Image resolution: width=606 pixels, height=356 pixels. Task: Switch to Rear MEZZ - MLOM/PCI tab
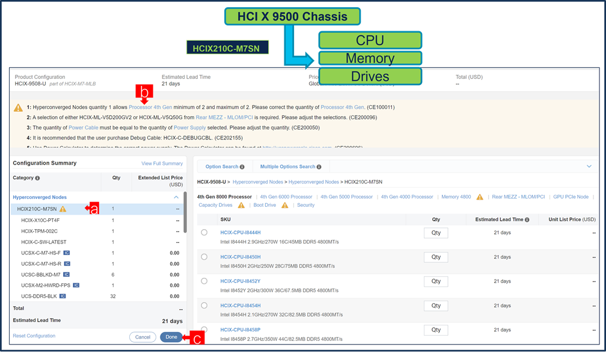[x=518, y=197]
